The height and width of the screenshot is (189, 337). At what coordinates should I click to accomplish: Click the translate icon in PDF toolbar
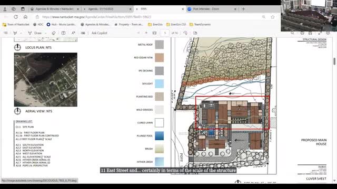coord(83,33)
